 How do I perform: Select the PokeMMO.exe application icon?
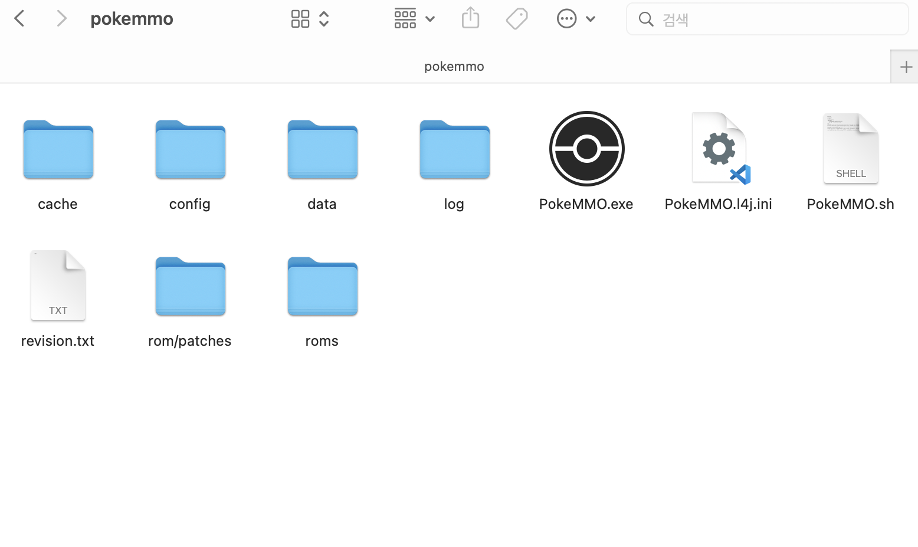pyautogui.click(x=586, y=149)
